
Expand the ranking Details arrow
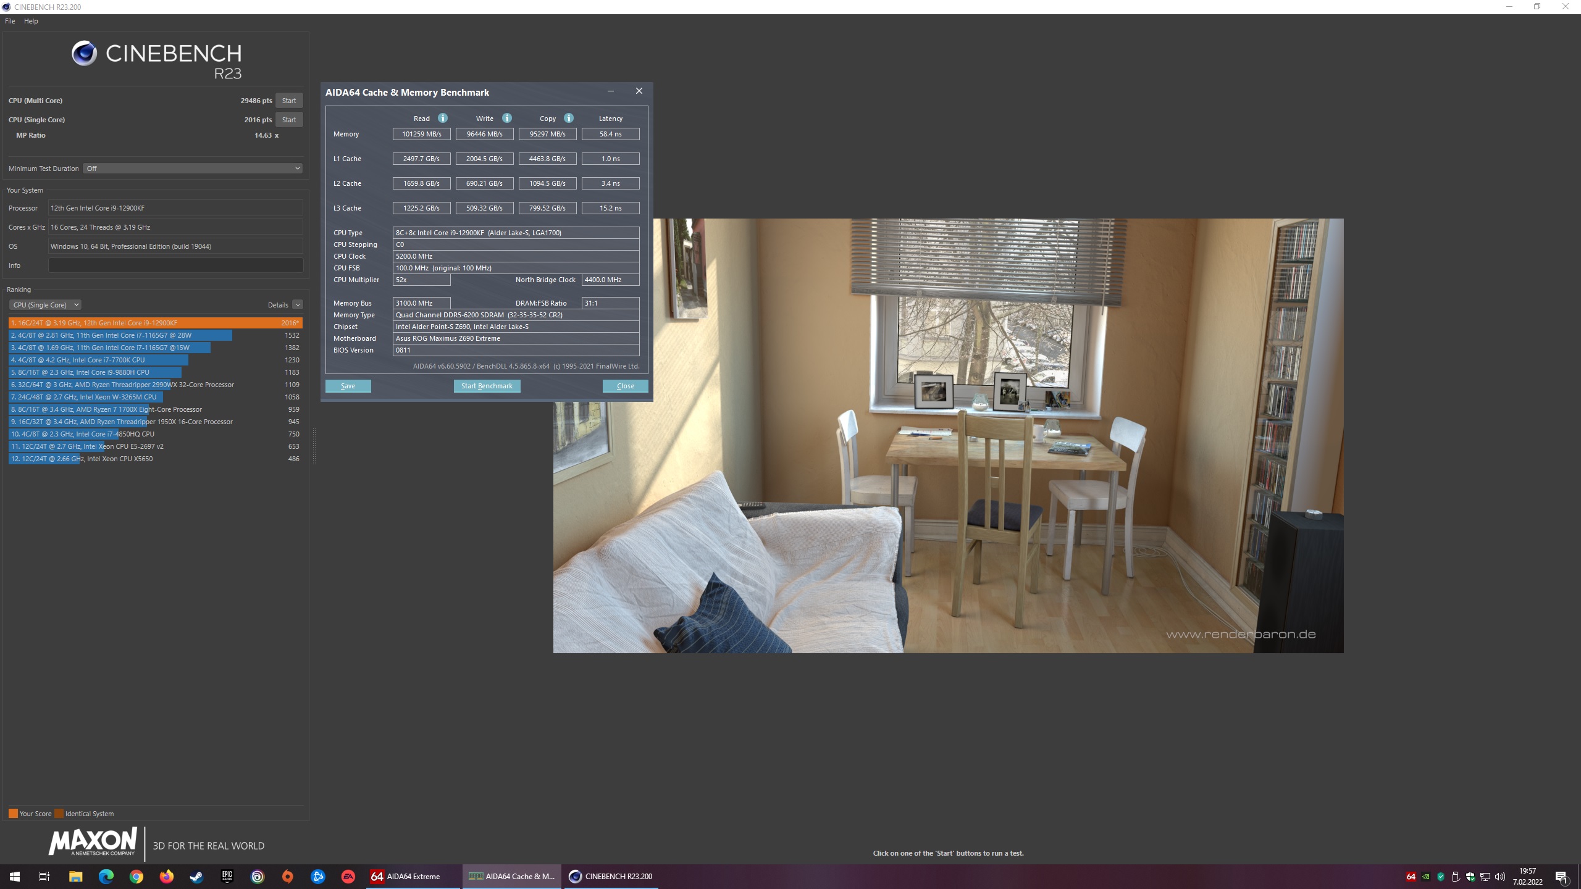point(298,305)
